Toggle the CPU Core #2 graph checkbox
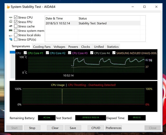 pos(47,52)
